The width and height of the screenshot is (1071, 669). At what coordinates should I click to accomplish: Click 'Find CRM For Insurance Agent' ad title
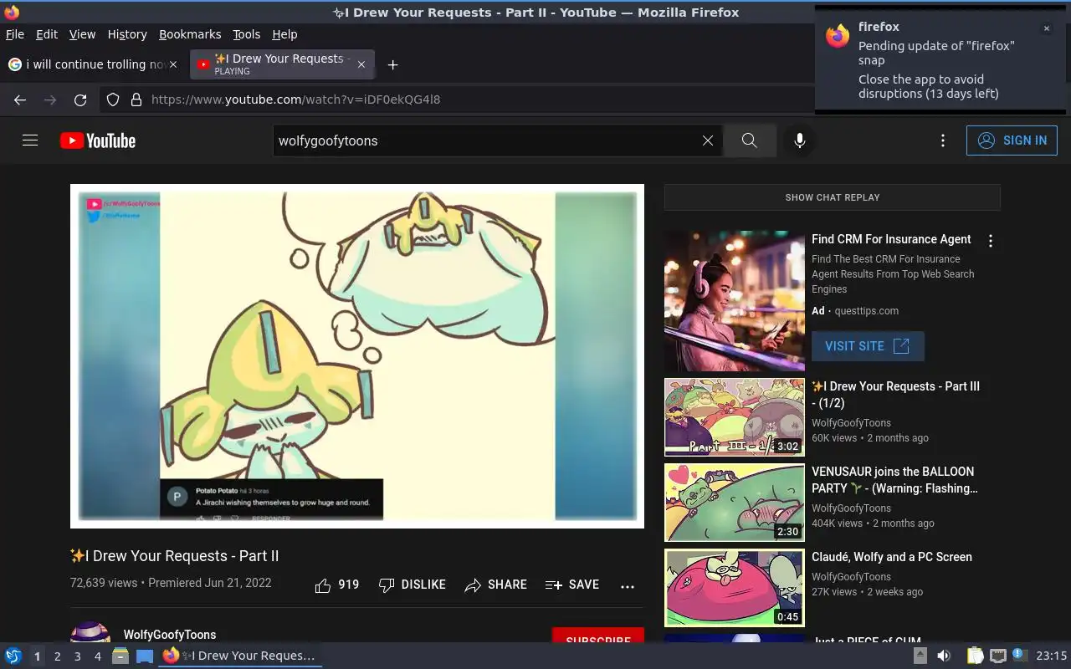coord(891,239)
